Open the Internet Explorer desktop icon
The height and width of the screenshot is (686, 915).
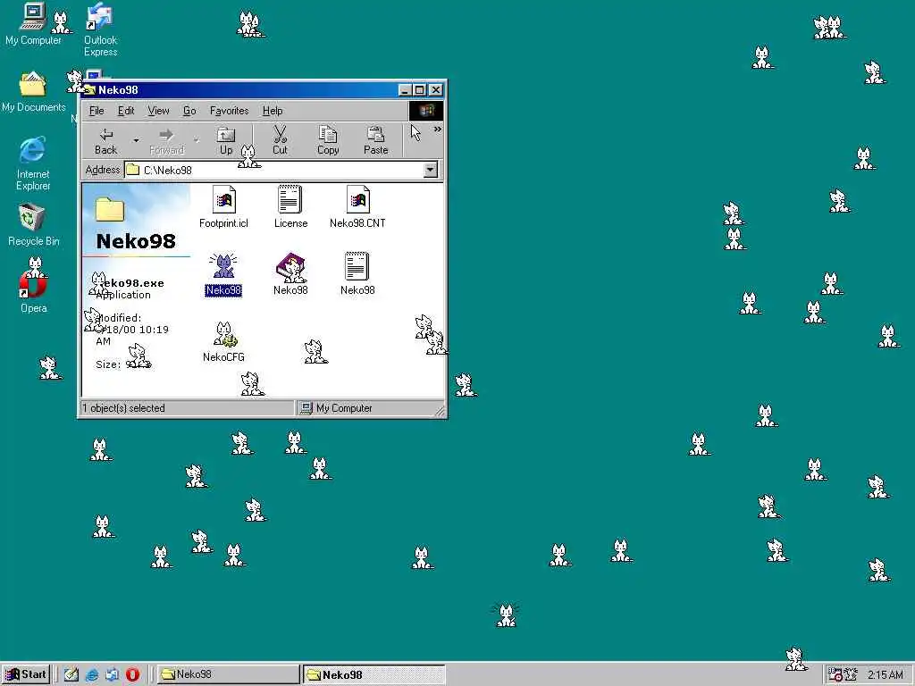click(x=33, y=163)
